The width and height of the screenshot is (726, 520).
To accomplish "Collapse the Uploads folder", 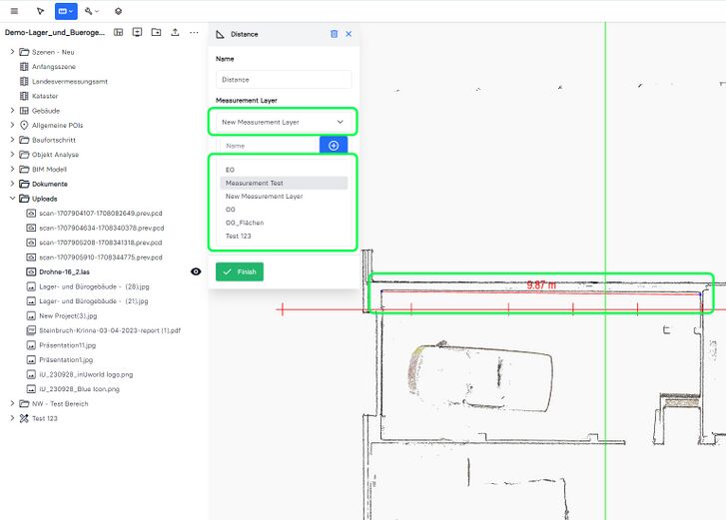I will click(x=12, y=199).
